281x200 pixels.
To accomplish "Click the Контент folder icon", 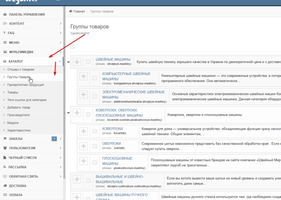I will click(5, 23).
